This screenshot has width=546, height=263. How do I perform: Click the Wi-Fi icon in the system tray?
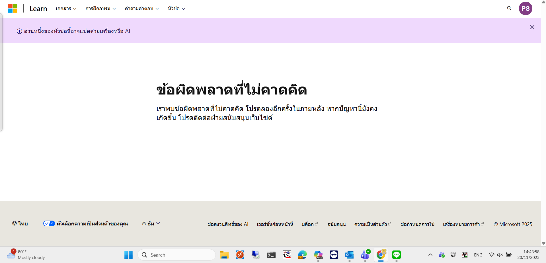click(491, 255)
